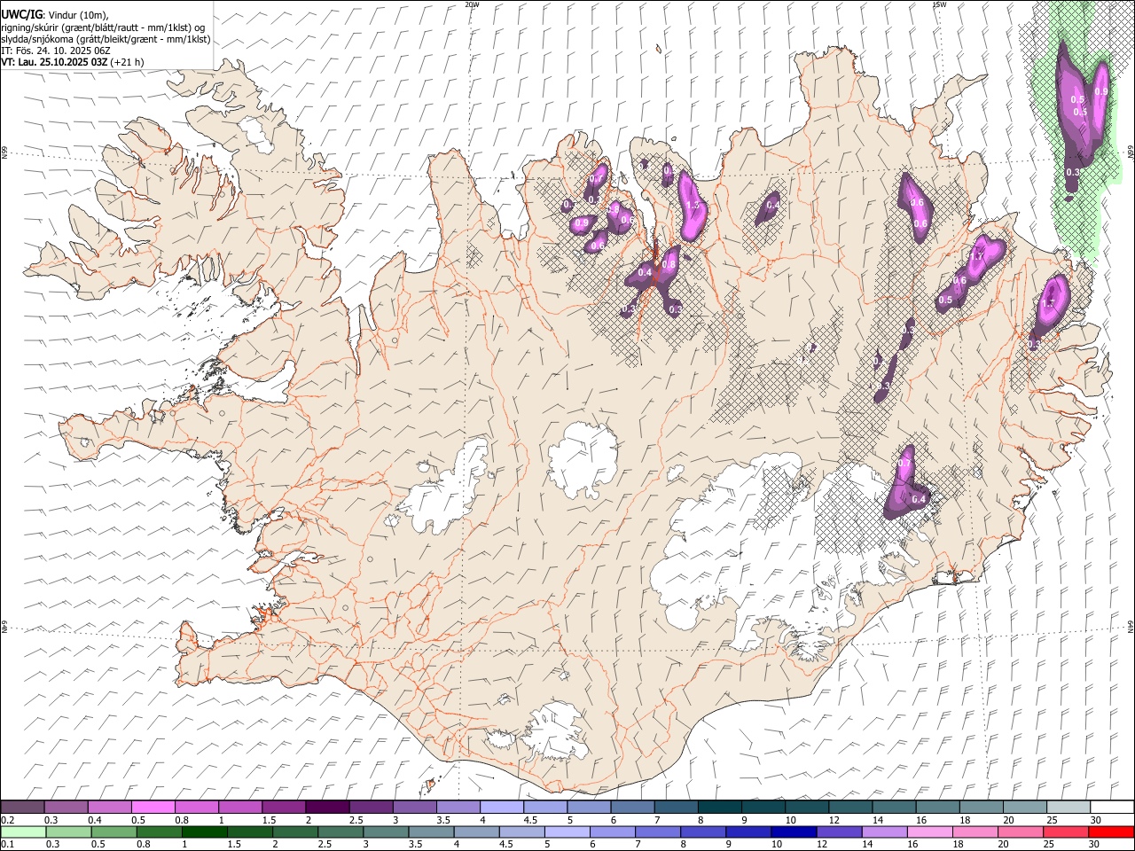Click the text "slydda/snjókoma (grátt/bleikt/grænt - mm/1klst)"
Screen dimensions: 1135x851
(106, 39)
